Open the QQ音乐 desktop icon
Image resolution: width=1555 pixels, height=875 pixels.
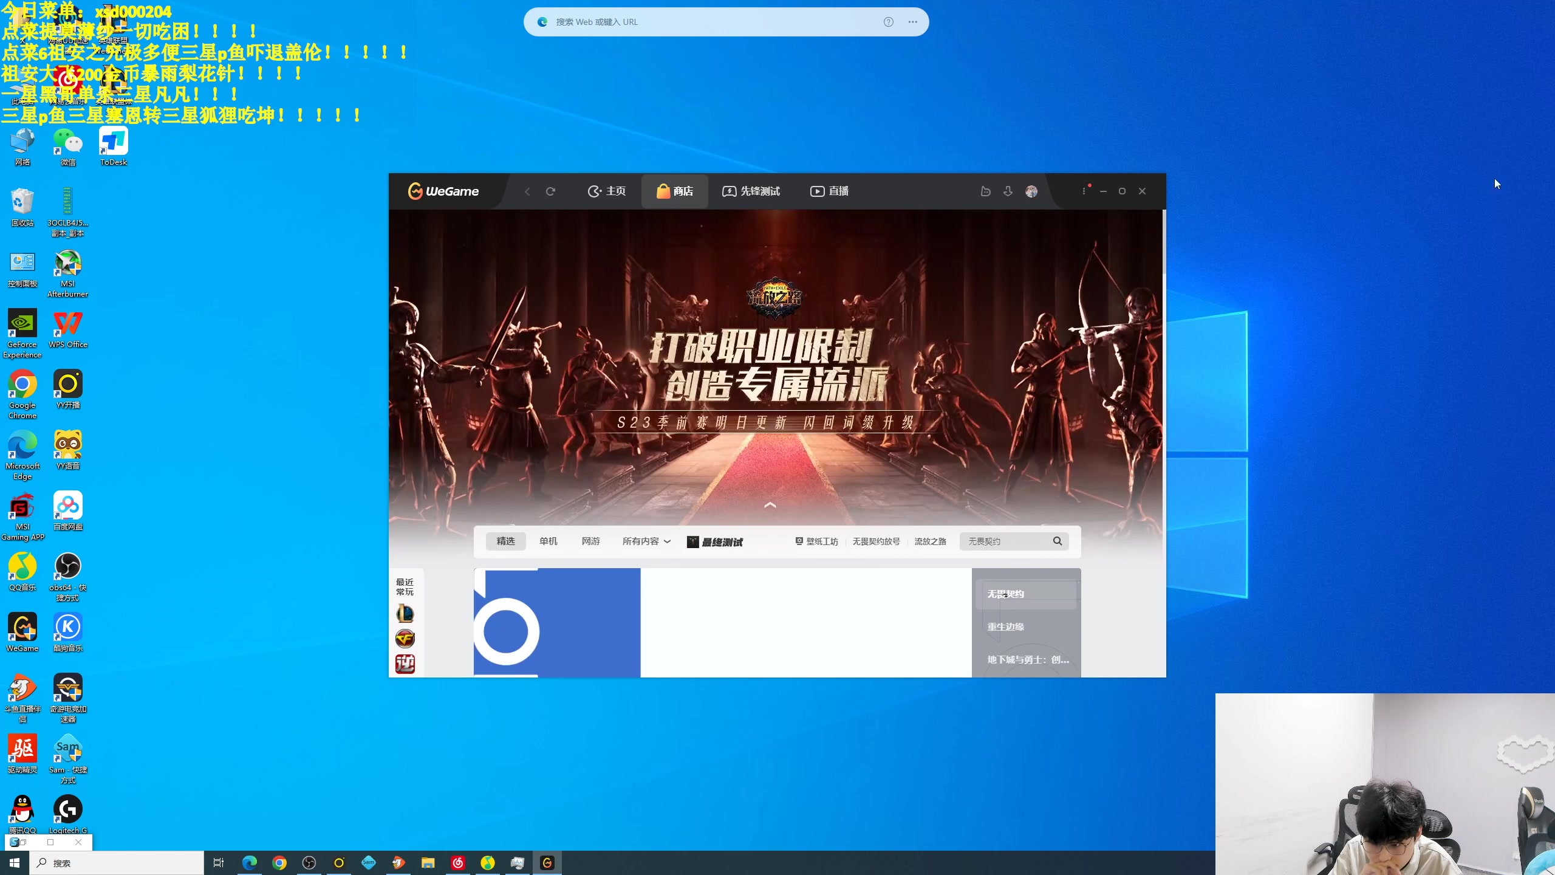coord(22,572)
